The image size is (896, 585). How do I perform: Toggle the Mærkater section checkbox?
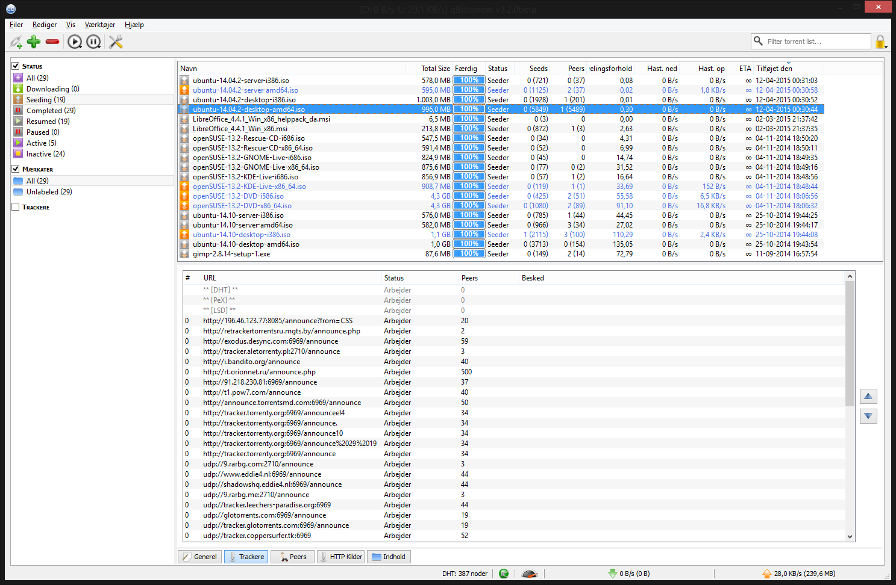16,169
